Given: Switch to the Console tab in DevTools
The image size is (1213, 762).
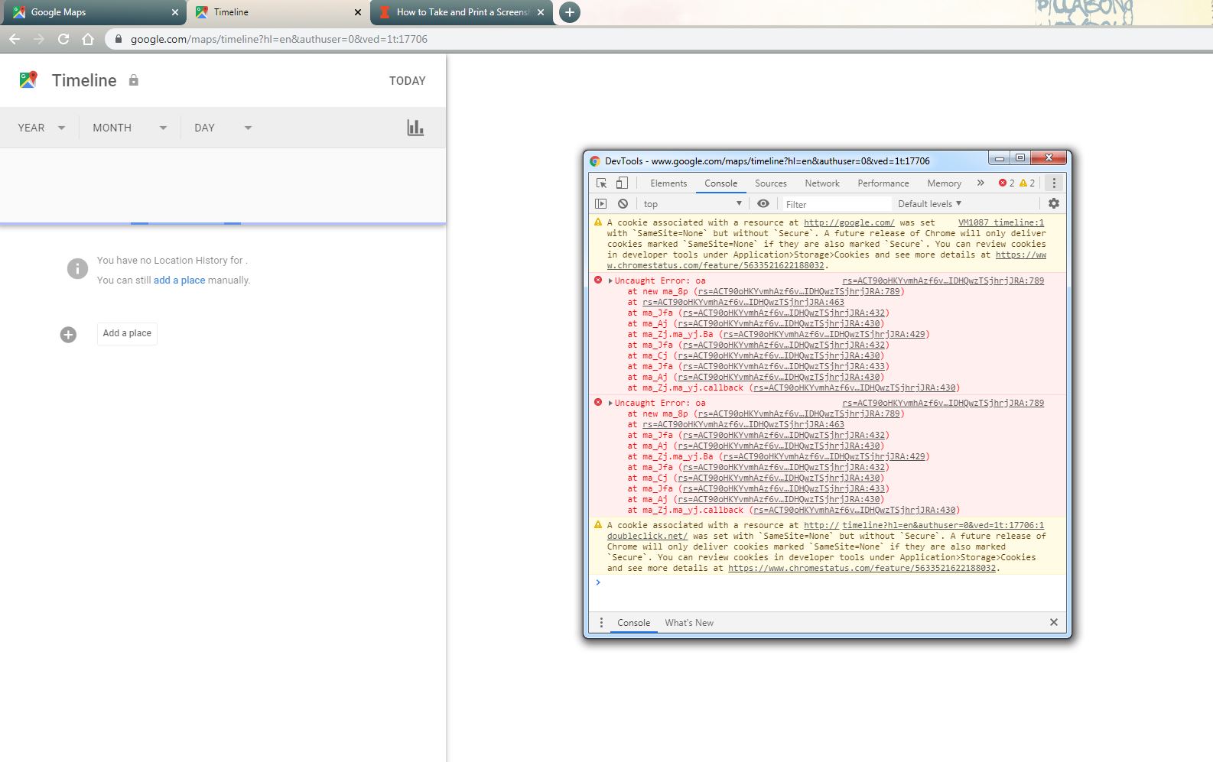Looking at the screenshot, I should [x=720, y=183].
